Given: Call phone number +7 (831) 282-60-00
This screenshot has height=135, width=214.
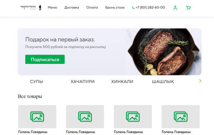Looking at the screenshot, I should click(x=150, y=7).
